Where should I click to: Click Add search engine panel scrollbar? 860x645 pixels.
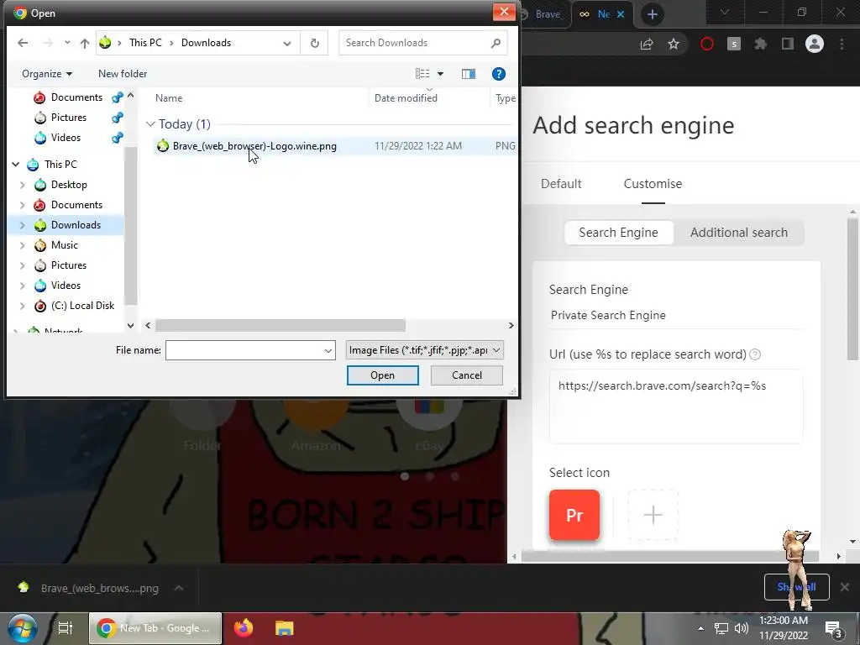pos(852,289)
